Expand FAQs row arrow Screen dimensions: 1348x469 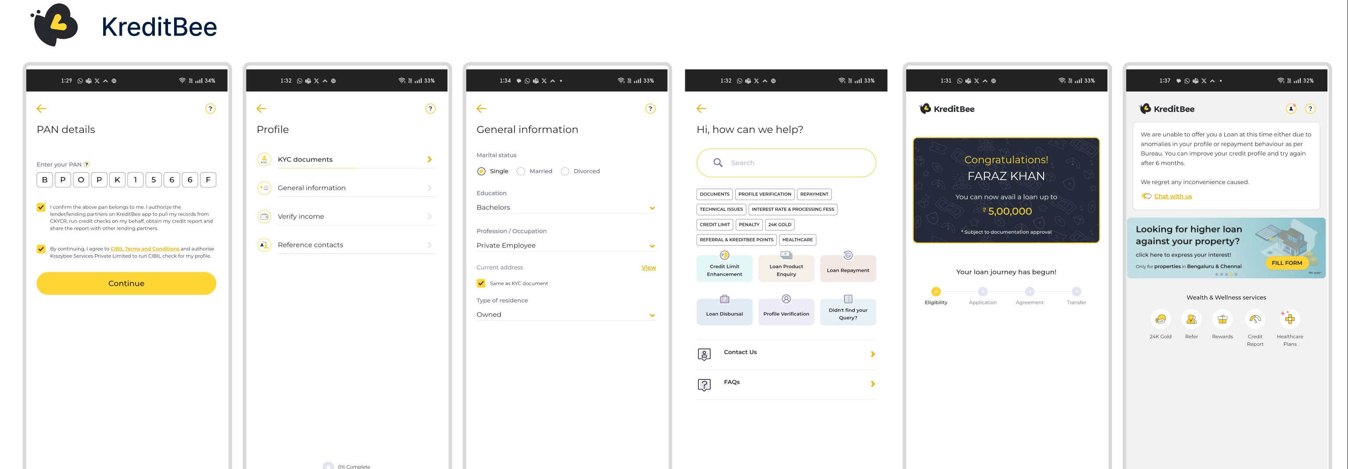click(x=873, y=384)
